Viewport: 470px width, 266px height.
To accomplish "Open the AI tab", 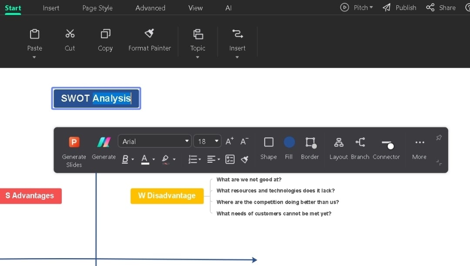I will pos(228,8).
